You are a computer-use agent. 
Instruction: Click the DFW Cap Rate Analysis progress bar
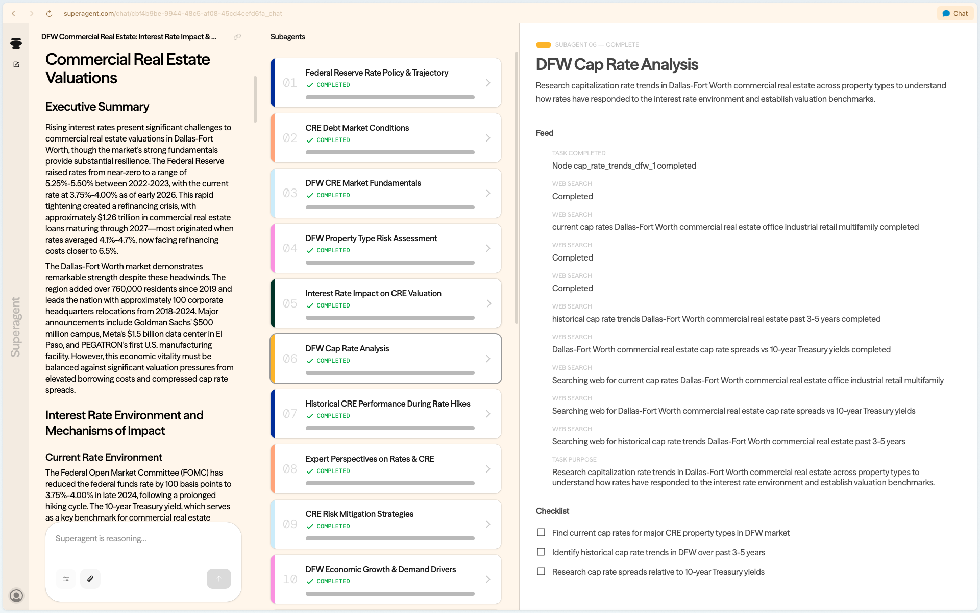click(390, 373)
